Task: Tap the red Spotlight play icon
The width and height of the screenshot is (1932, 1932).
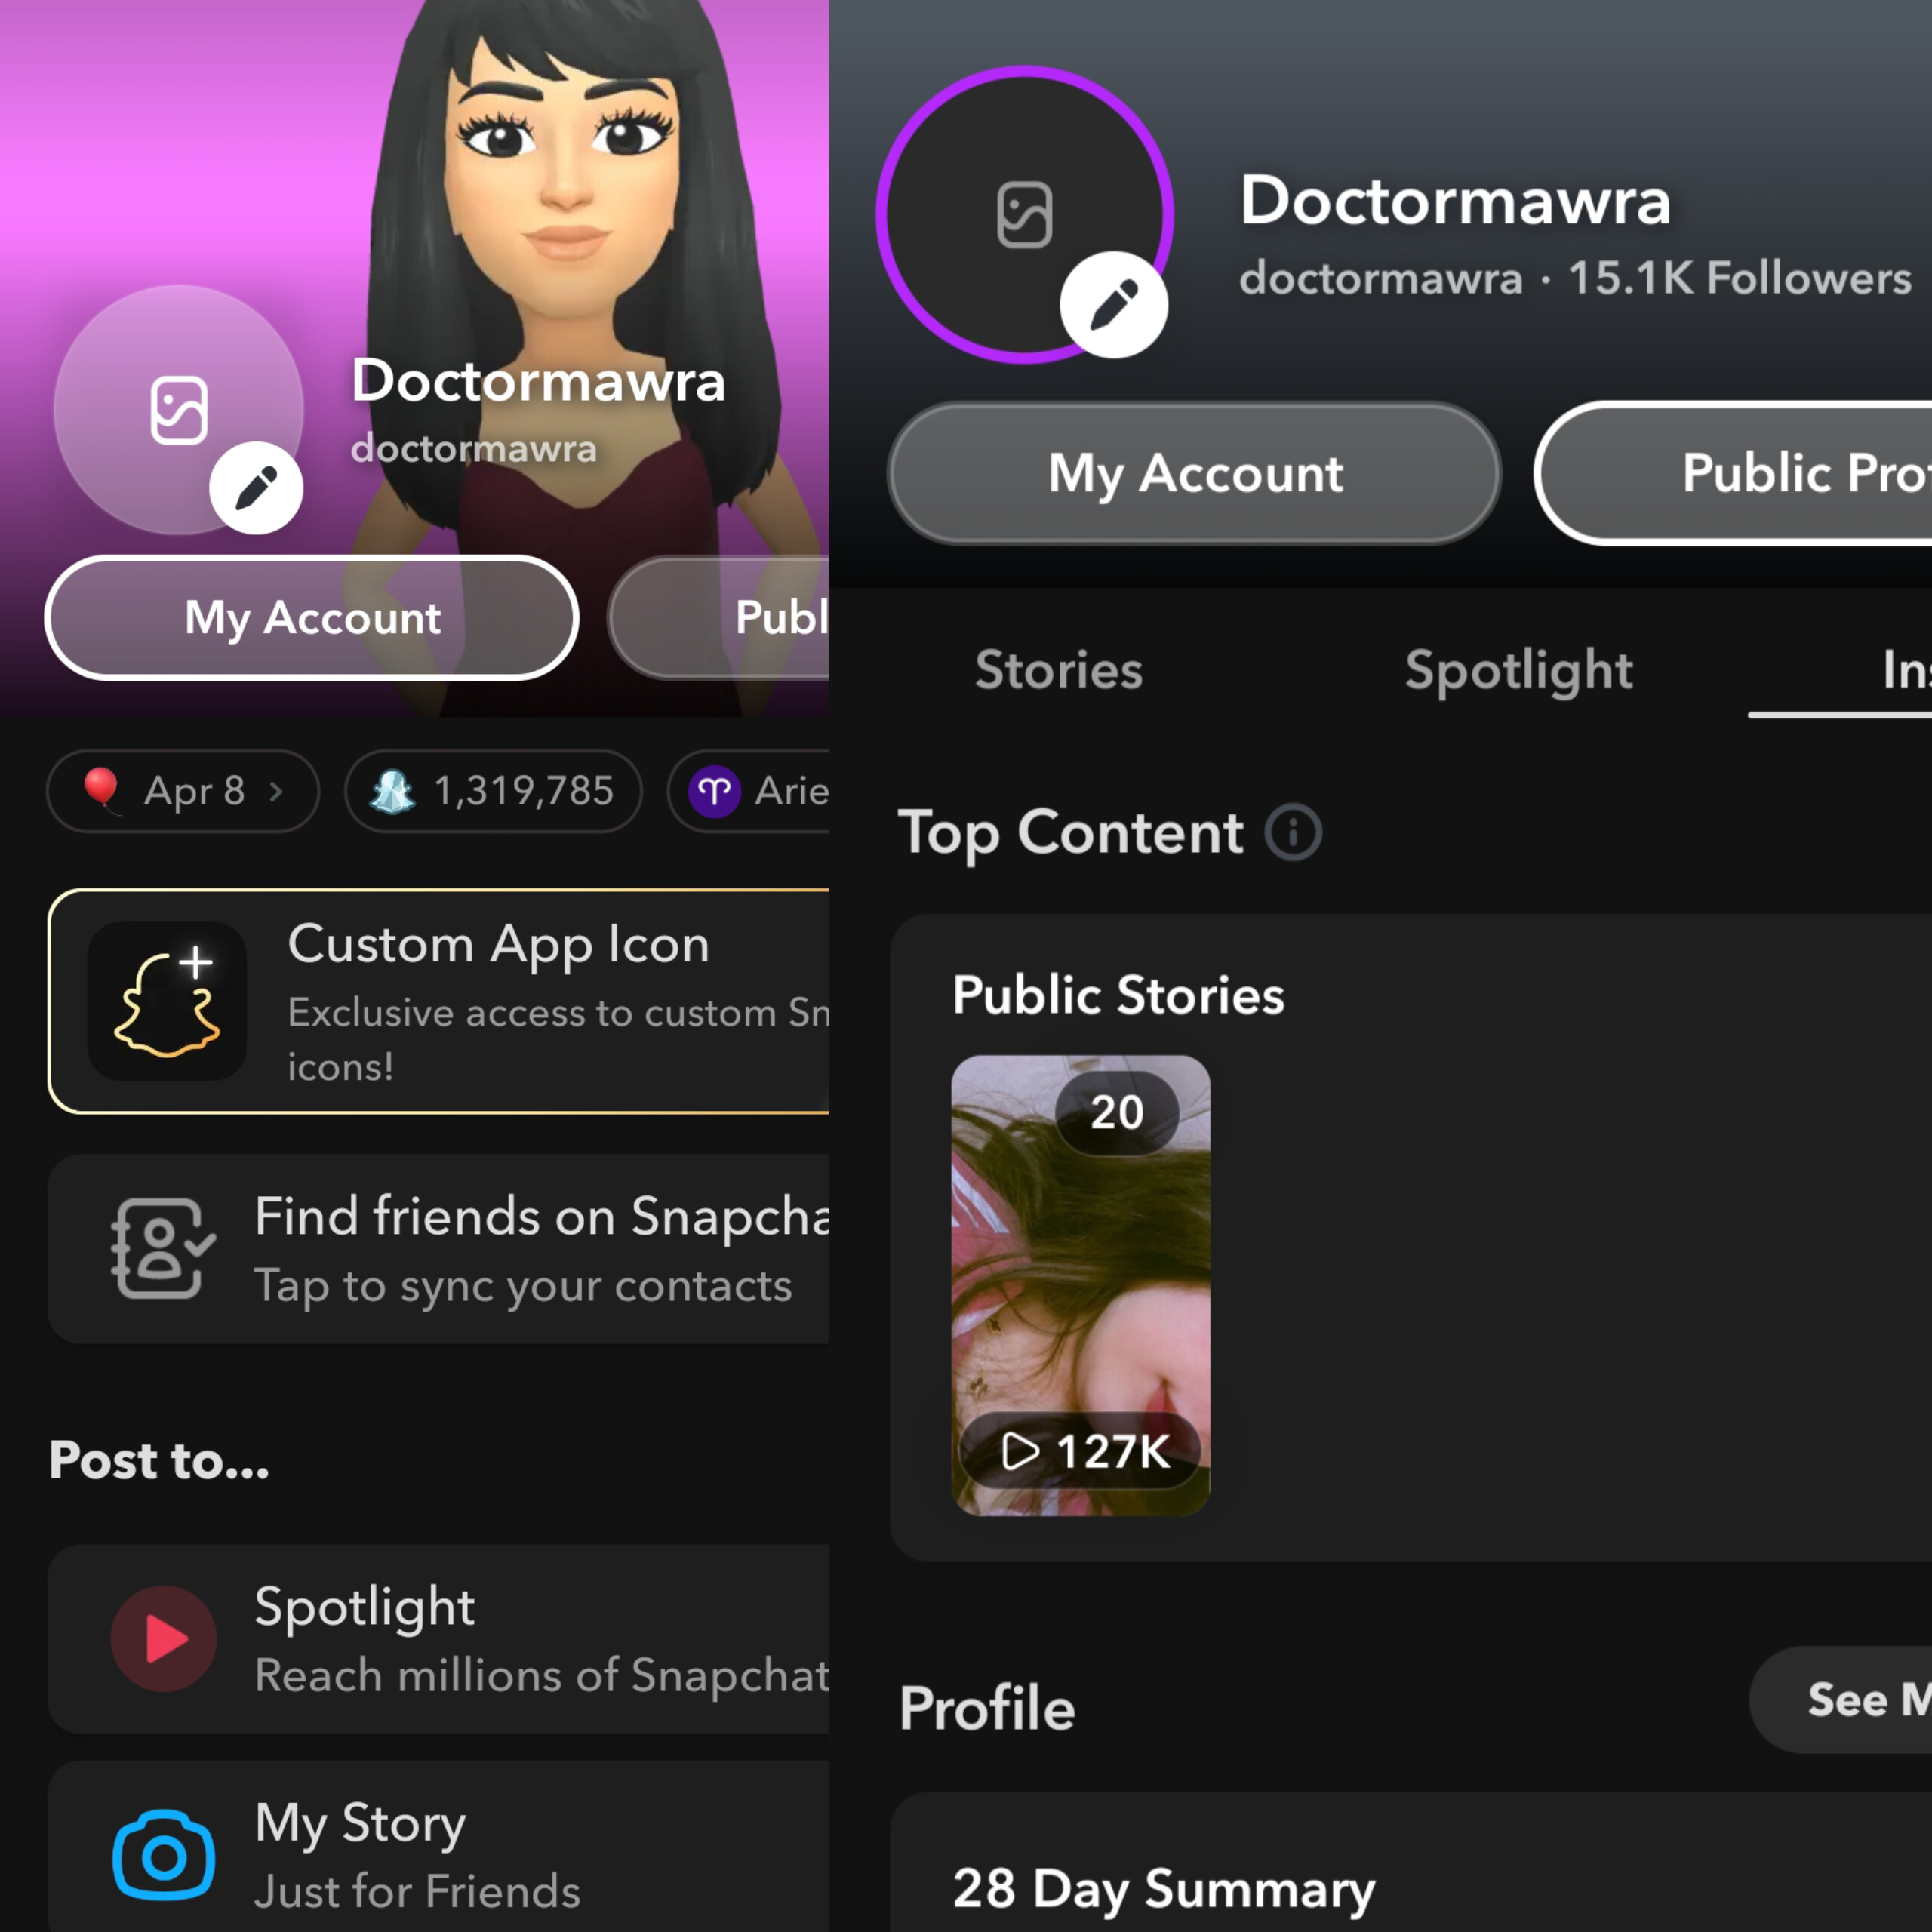Action: pyautogui.click(x=164, y=1639)
